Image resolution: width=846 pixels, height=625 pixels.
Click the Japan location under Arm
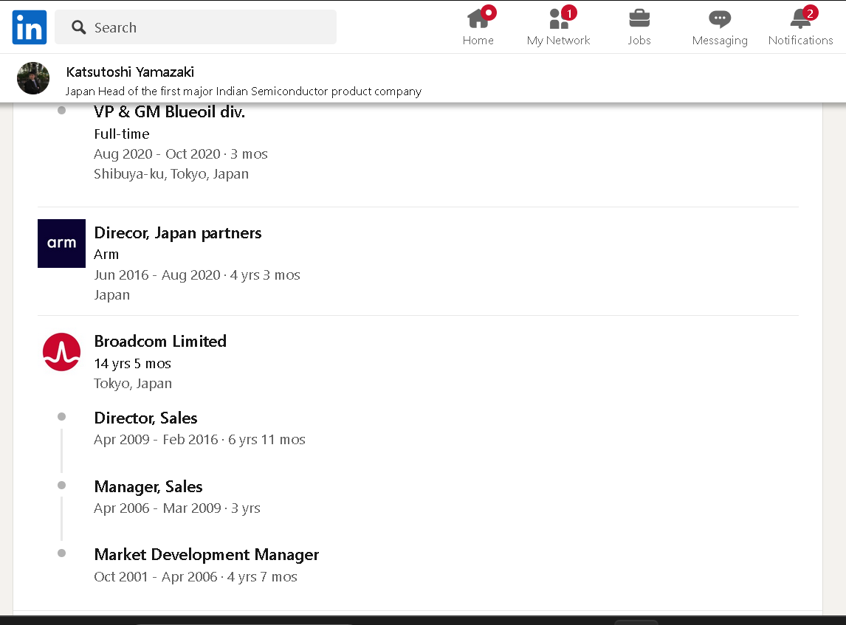click(x=111, y=295)
